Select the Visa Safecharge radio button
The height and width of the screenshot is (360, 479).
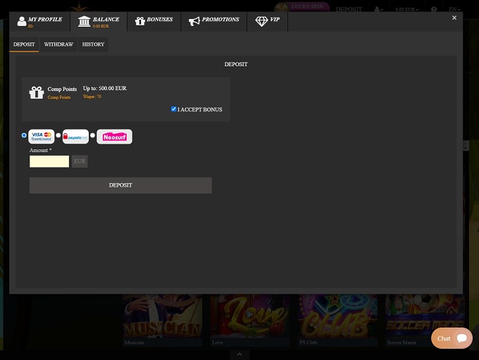point(25,135)
